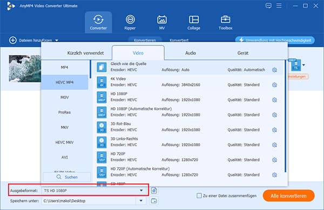Expand the Ausgabeformat dropdown arrow
The width and height of the screenshot is (324, 210).
[141, 191]
